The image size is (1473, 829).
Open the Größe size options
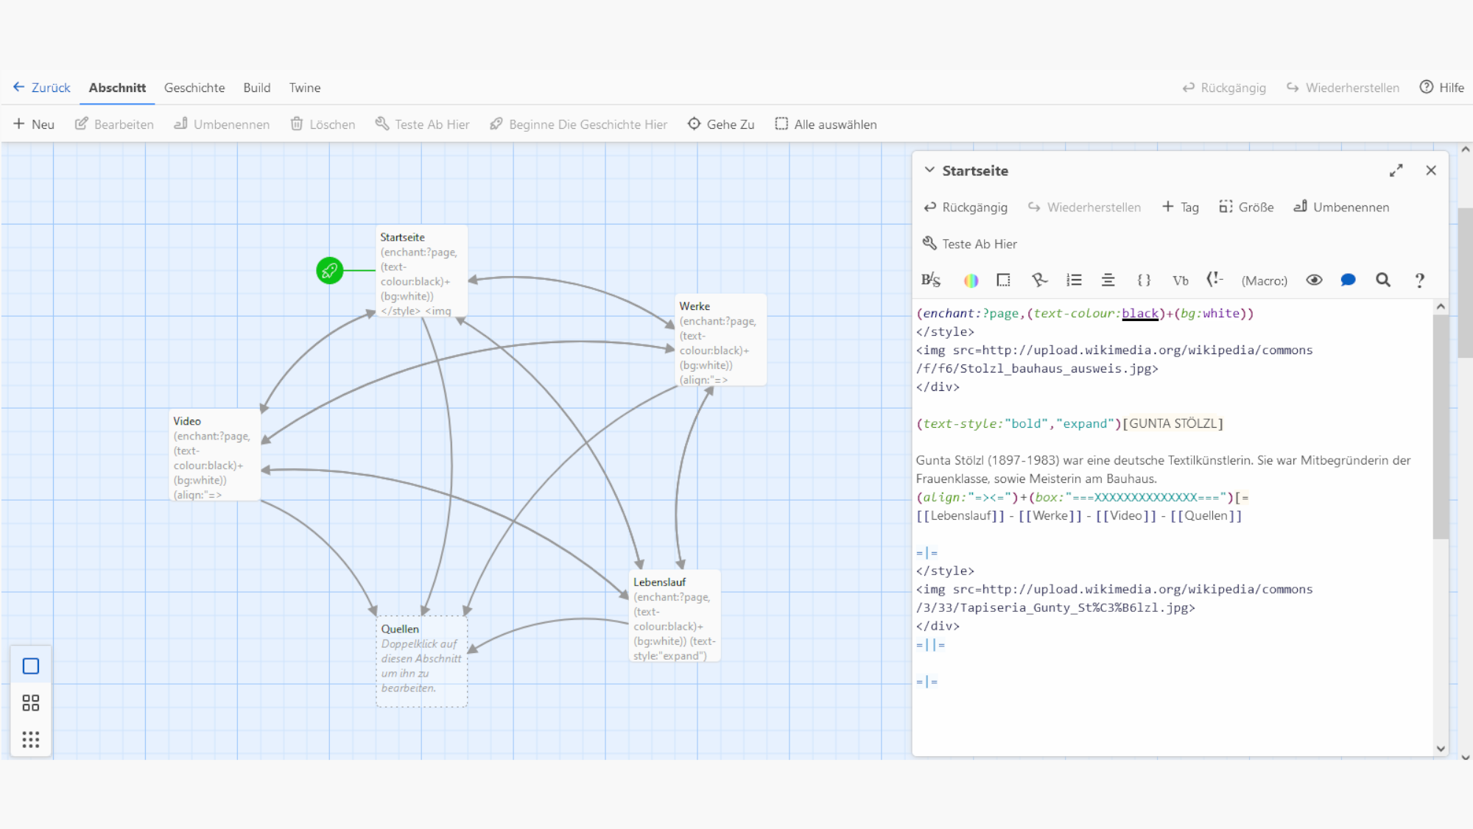pos(1246,207)
